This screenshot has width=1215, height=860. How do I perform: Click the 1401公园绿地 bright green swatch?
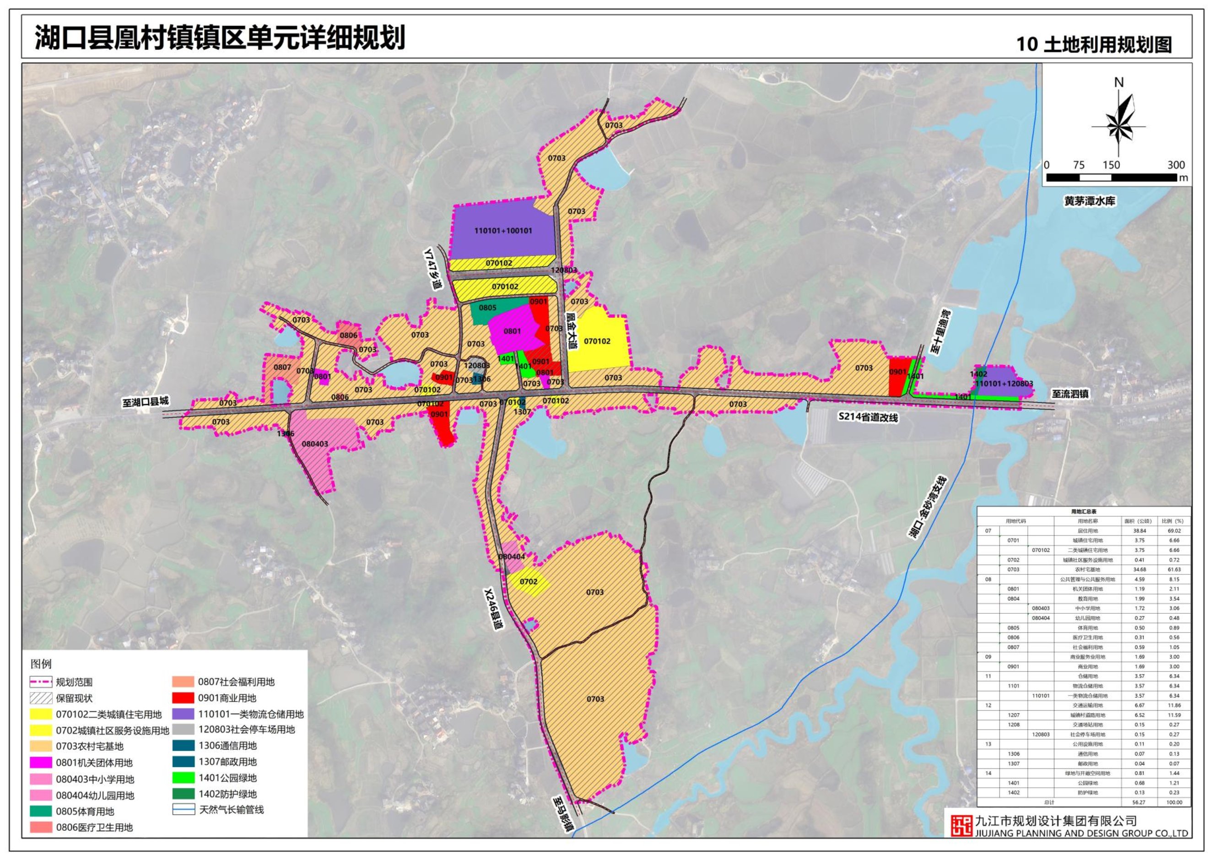coord(183,778)
